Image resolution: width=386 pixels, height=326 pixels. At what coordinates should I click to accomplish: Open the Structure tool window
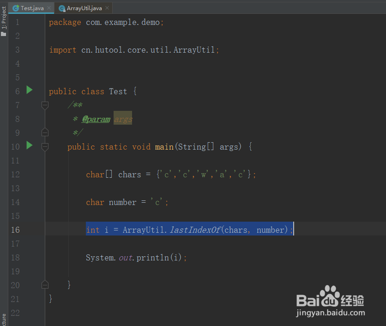(4, 320)
